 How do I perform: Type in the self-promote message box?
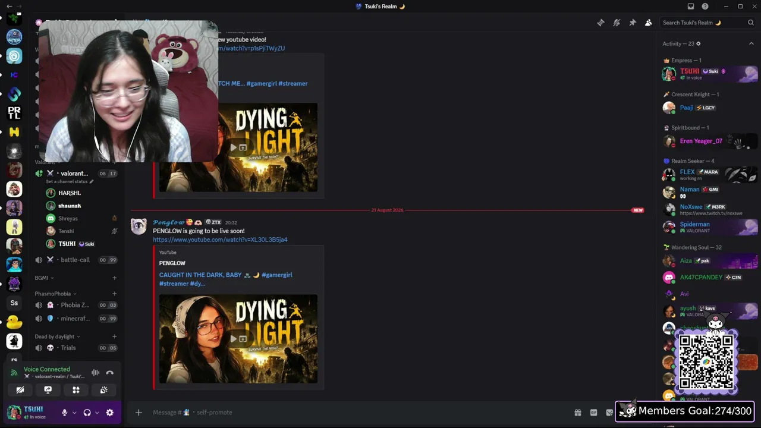(x=357, y=413)
